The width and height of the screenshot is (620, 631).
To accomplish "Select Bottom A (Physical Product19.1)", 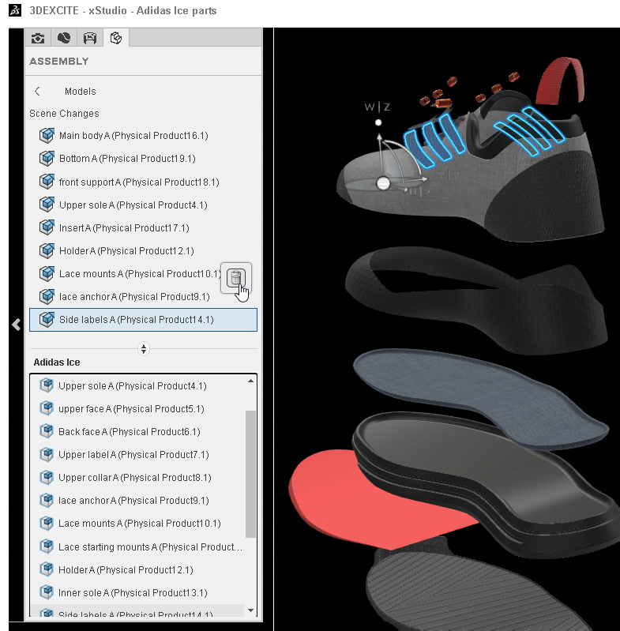I will [143, 159].
